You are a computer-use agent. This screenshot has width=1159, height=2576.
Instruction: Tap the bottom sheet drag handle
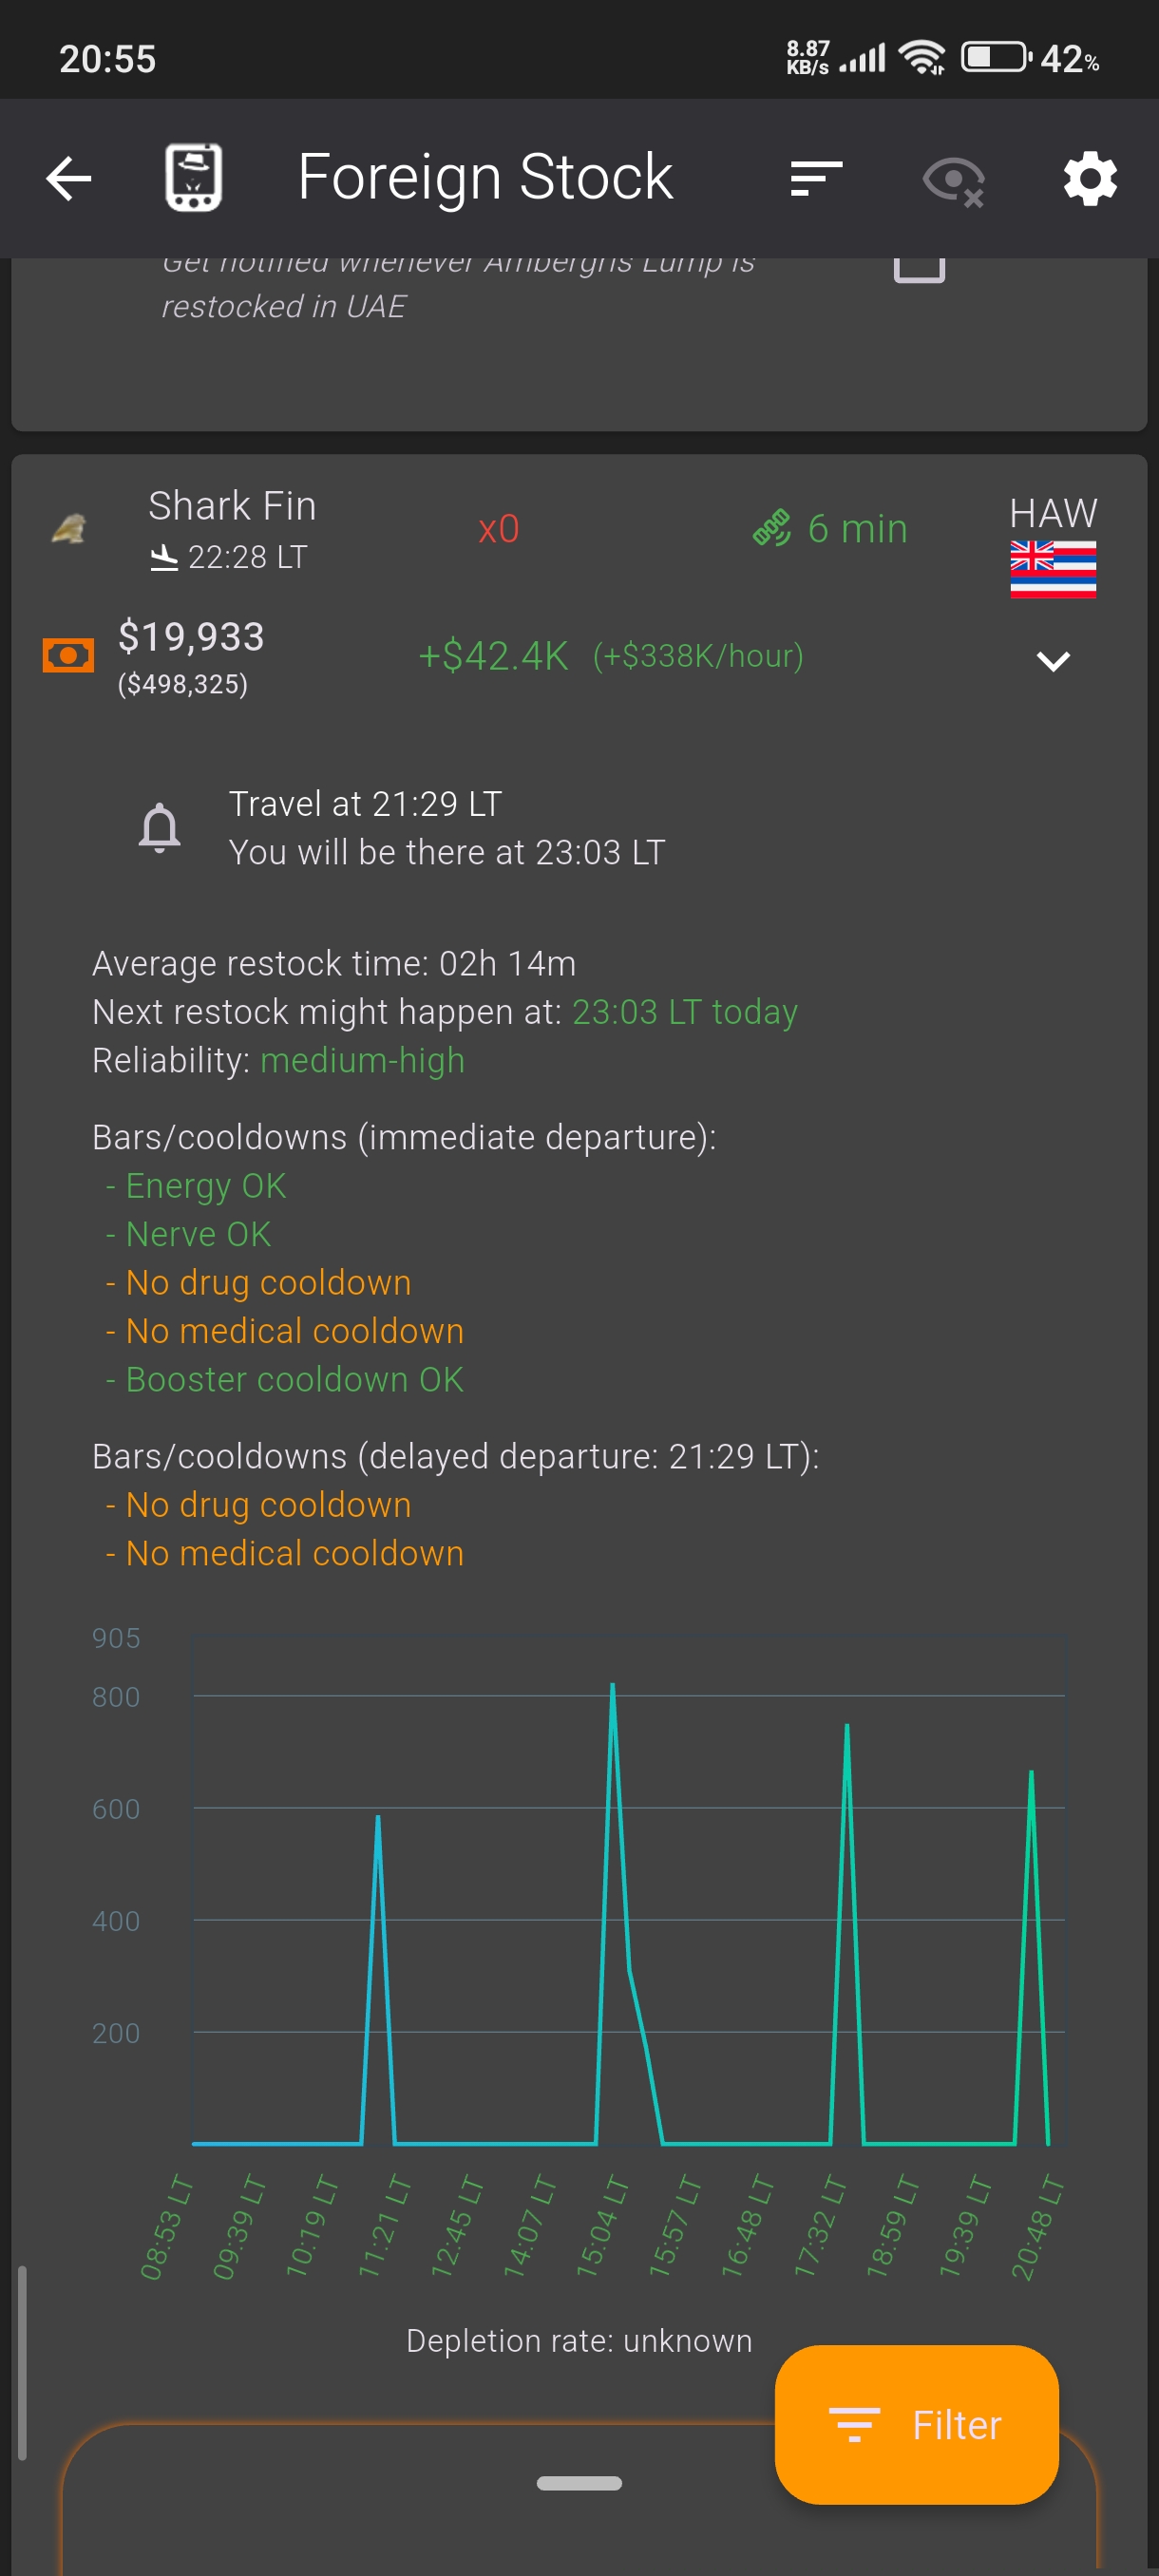579,2482
